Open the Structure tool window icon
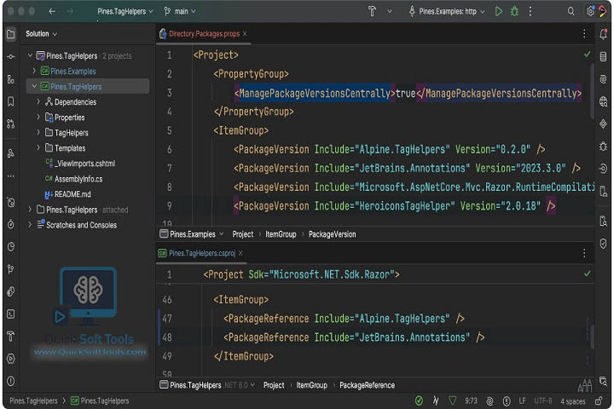The width and height of the screenshot is (614, 409). tap(10, 79)
